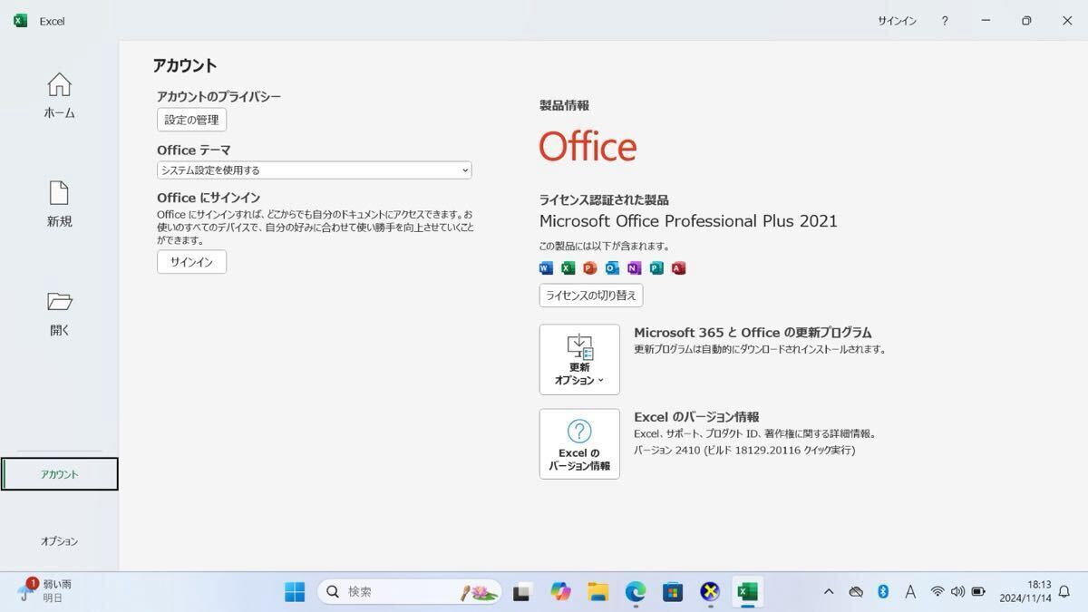This screenshot has height=612, width=1088.
Task: Click the Excel product icon
Action: click(x=568, y=267)
